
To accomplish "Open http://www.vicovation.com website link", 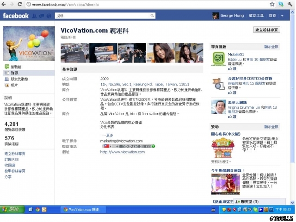I will (123, 152).
